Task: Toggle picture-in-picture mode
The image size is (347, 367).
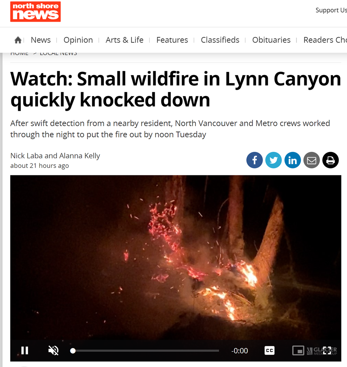Action: point(298,351)
